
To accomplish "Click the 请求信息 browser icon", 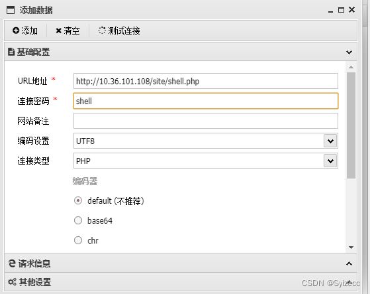I will coord(12,263).
